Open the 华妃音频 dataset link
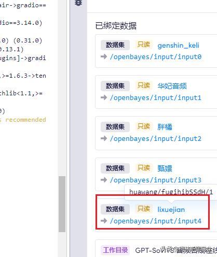Image resolution: width=217 pixels, height=257 pixels. [x=172, y=86]
